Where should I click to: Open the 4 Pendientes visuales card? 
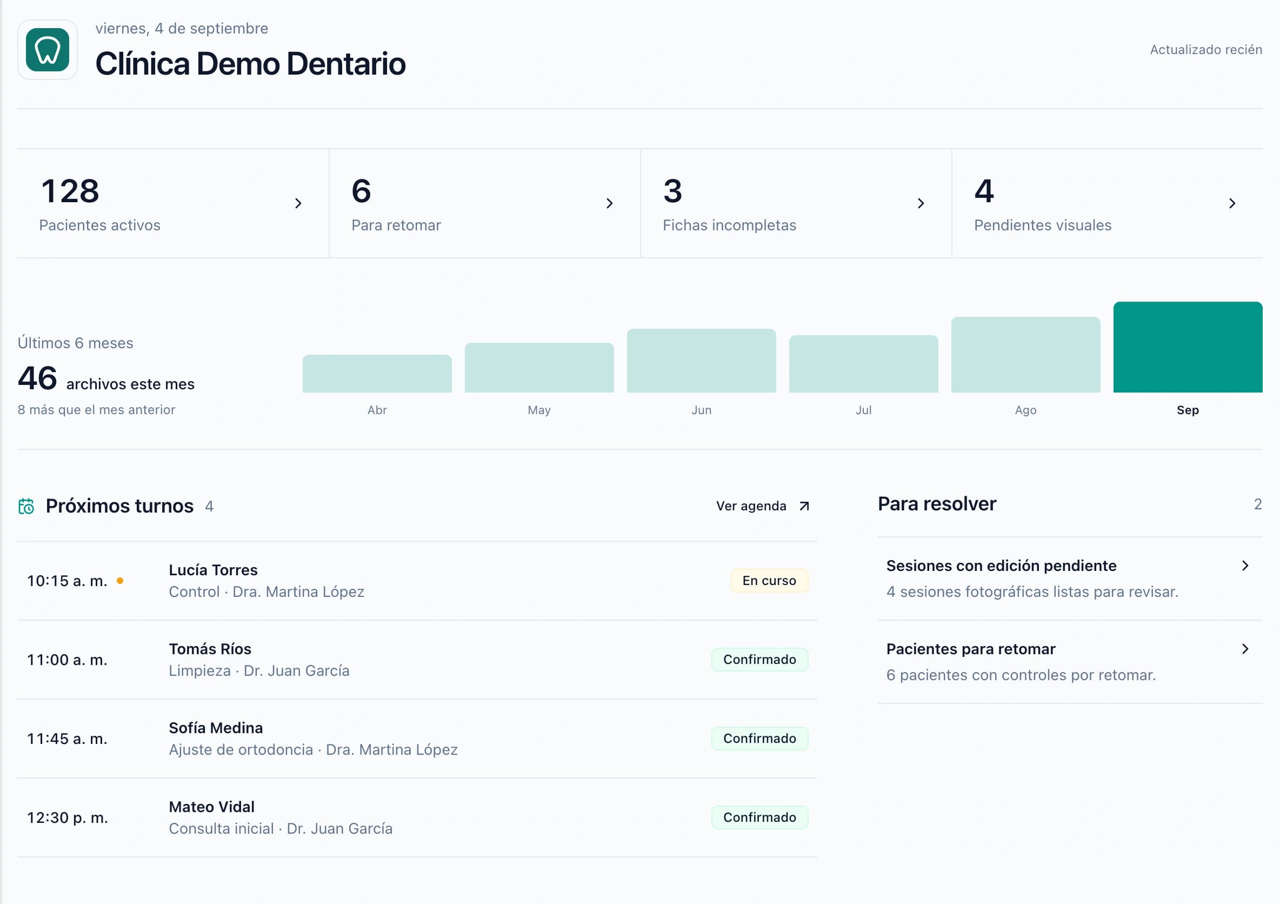coord(1107,203)
